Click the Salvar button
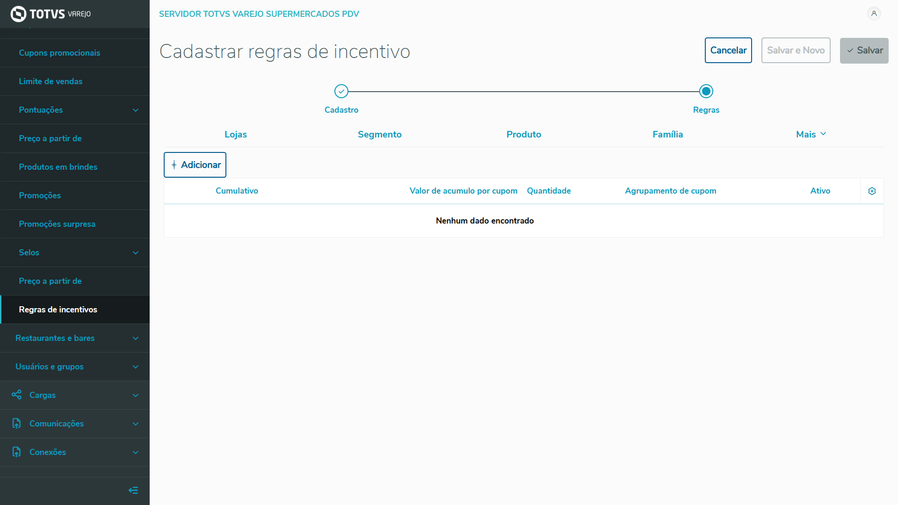Viewport: 898px width, 505px height. 864,50
